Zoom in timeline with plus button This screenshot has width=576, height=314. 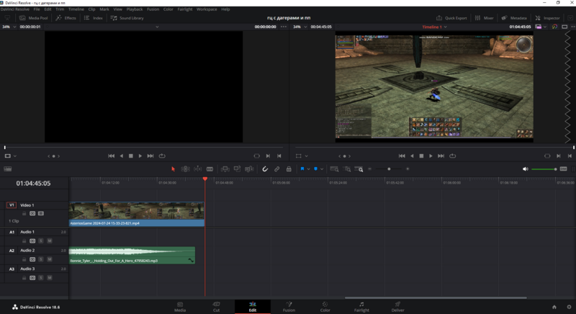408,169
